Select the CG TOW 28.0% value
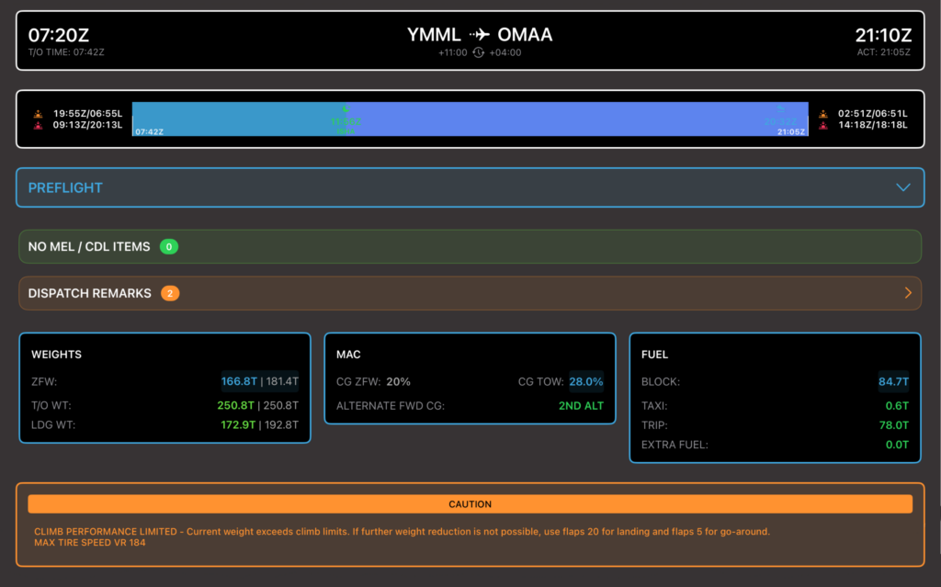The width and height of the screenshot is (941, 587). click(586, 382)
